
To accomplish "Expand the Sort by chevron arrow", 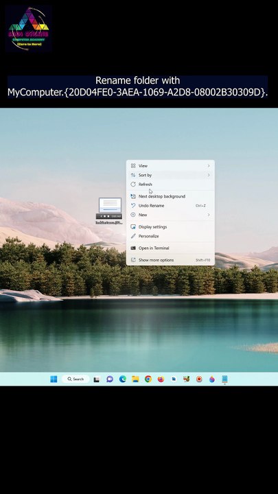I will pyautogui.click(x=209, y=175).
